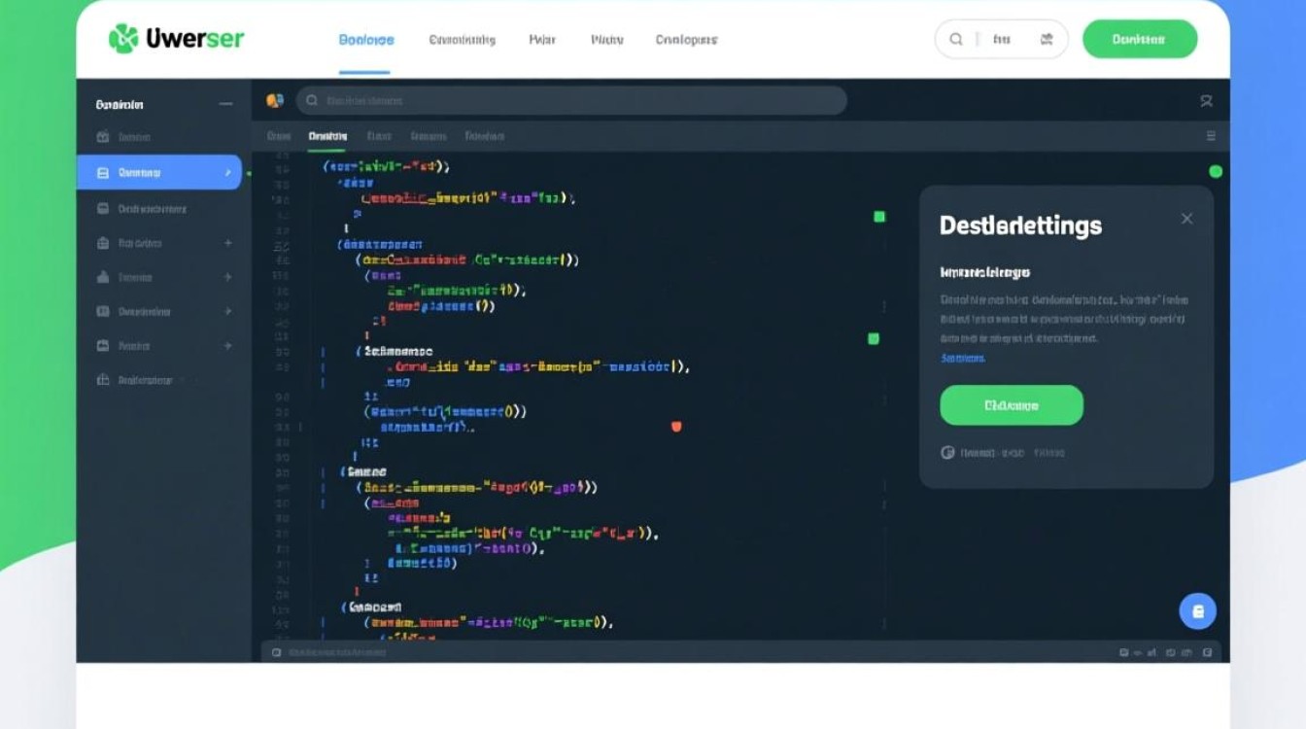Open the header nav tab underlined in blue
Image resolution: width=1306 pixels, height=729 pixels.
click(x=365, y=40)
